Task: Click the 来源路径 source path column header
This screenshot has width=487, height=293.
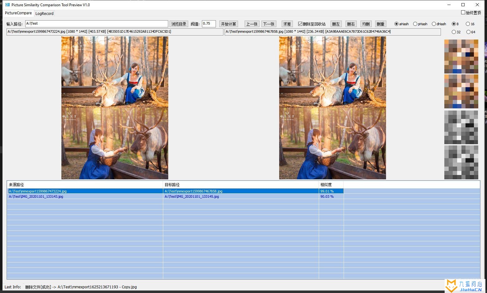Action: point(85,185)
